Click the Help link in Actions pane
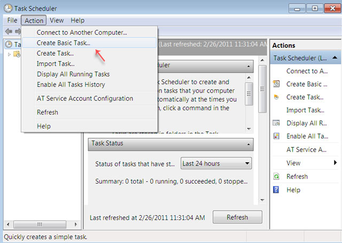The width and height of the screenshot is (342, 243). pos(293,190)
